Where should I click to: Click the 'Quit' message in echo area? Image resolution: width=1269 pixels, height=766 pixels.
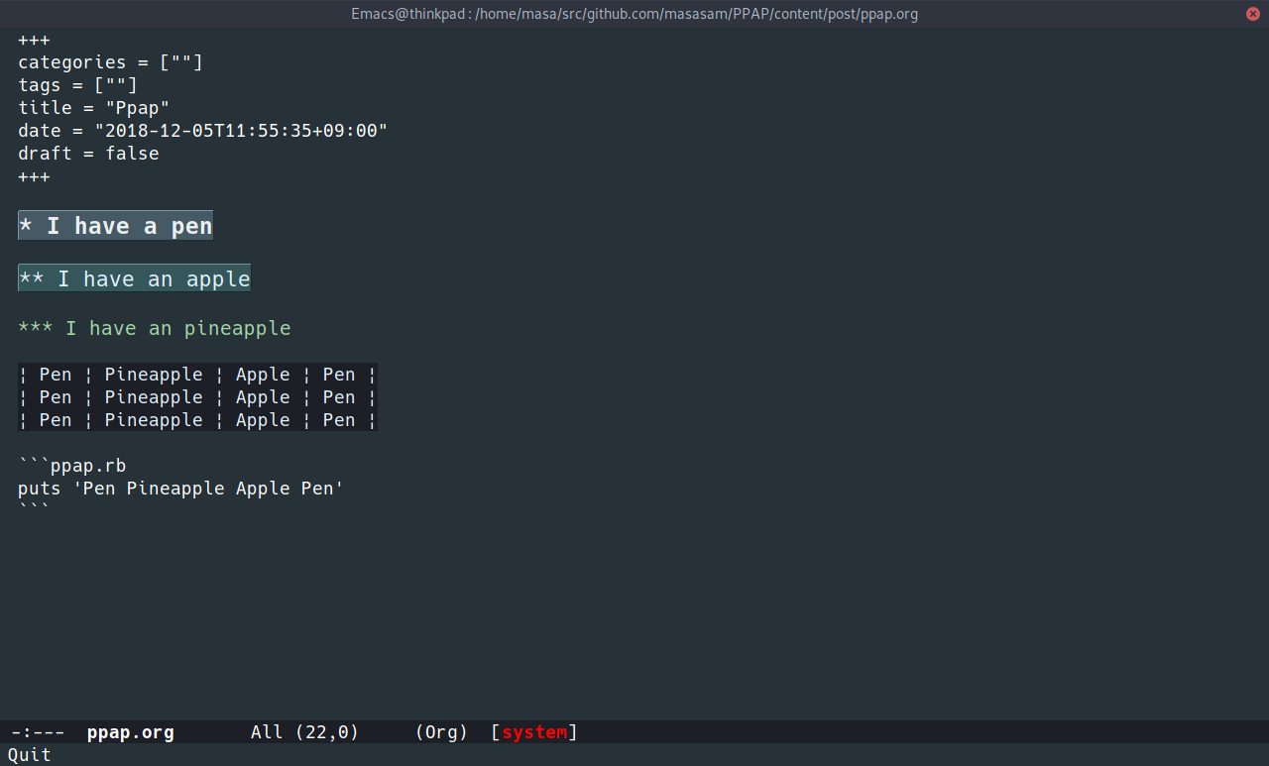pyautogui.click(x=30, y=755)
